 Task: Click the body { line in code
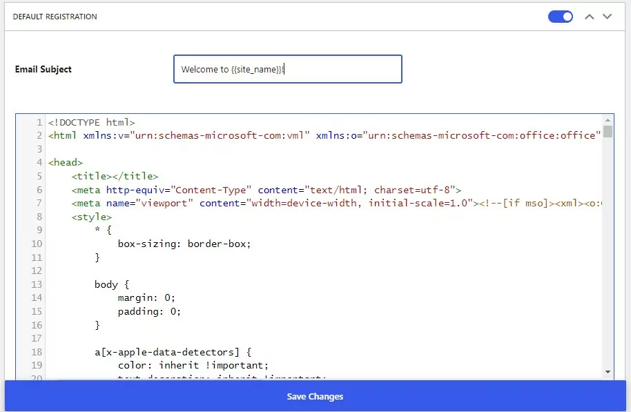point(112,284)
